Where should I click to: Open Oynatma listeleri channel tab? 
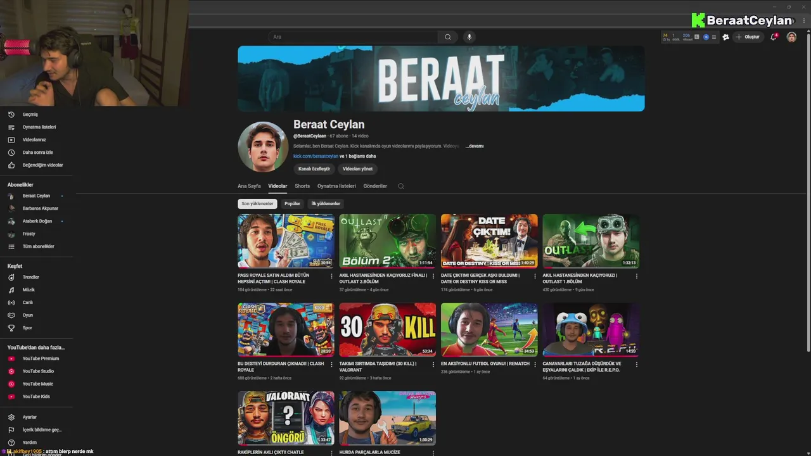click(x=336, y=186)
